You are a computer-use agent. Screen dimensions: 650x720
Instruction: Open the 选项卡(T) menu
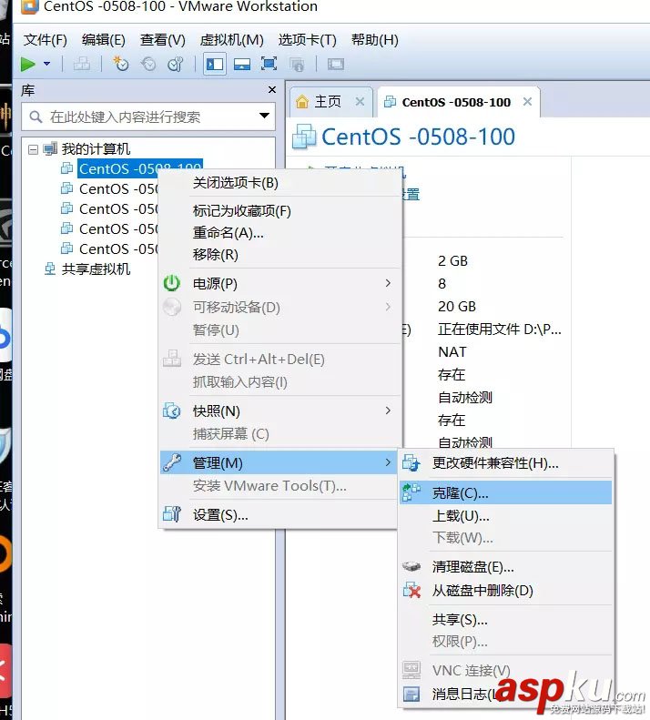[x=308, y=40]
